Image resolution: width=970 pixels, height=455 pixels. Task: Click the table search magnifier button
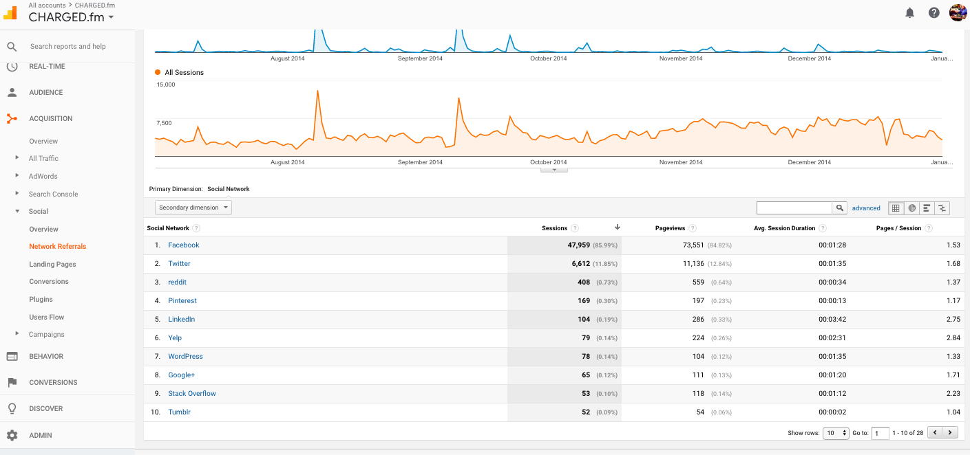tap(840, 208)
